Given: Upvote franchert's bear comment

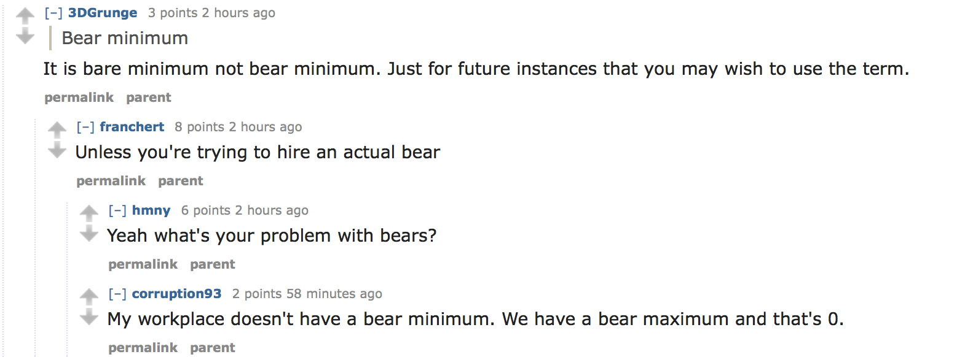Looking at the screenshot, I should coord(57,129).
